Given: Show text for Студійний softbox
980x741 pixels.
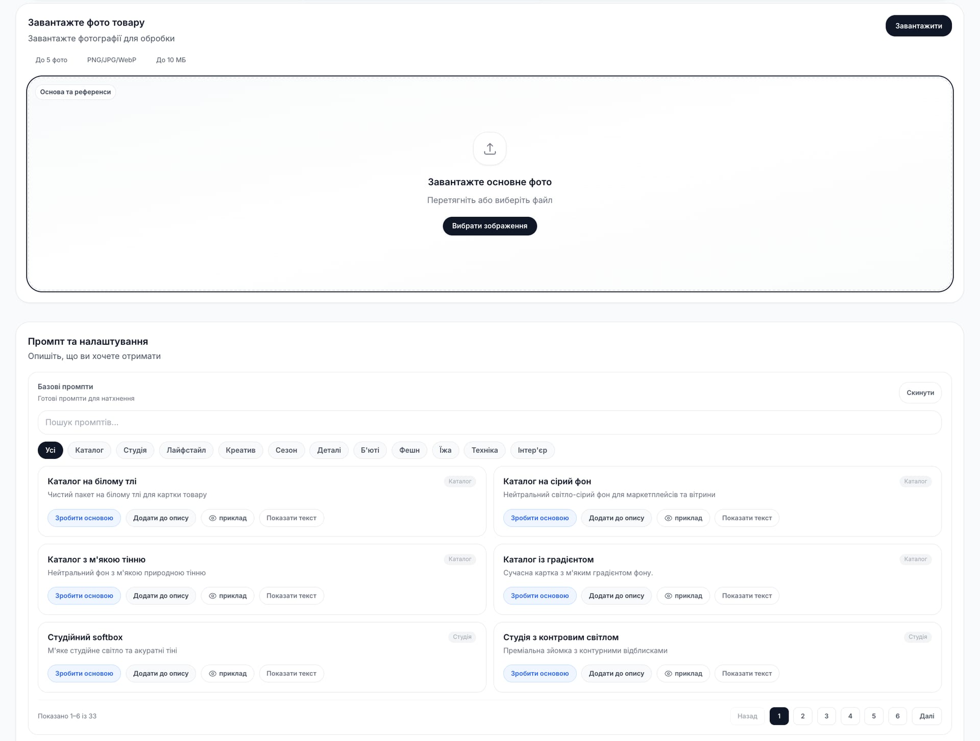Looking at the screenshot, I should (x=291, y=673).
